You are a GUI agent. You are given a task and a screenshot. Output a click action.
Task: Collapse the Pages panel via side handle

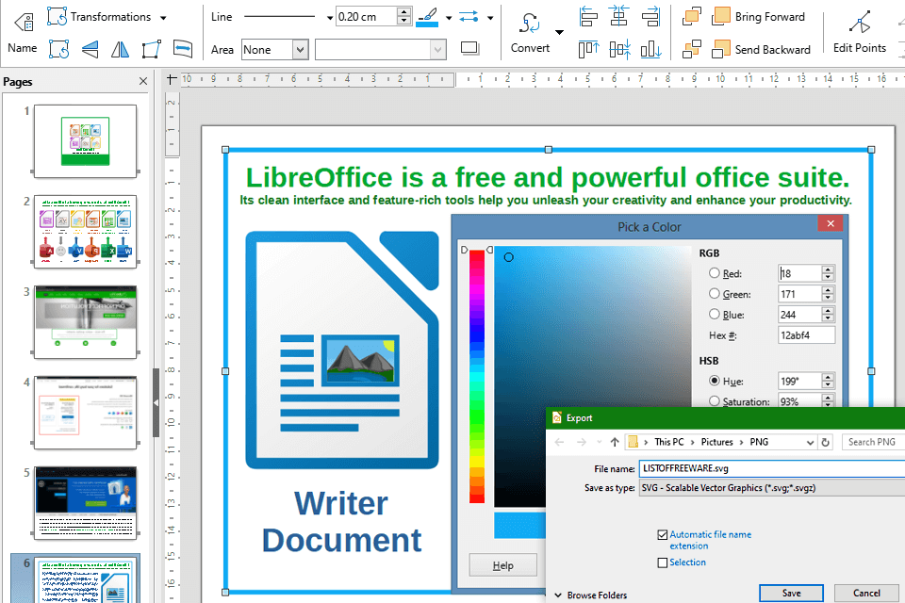[156, 402]
